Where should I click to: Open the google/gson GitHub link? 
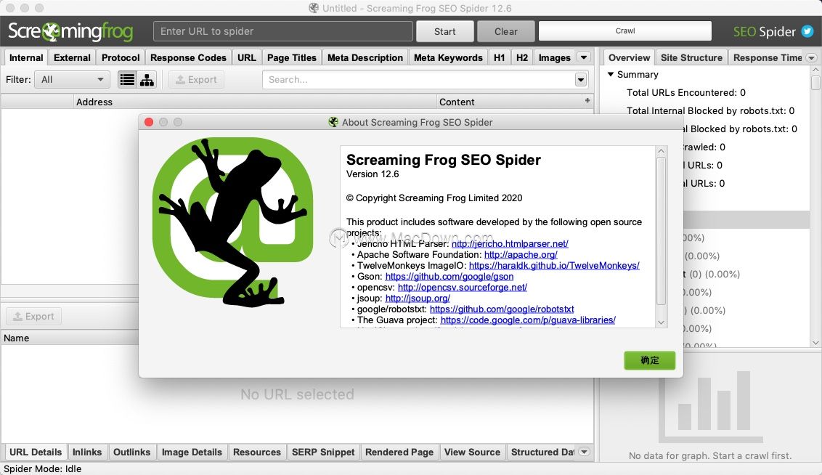click(449, 276)
